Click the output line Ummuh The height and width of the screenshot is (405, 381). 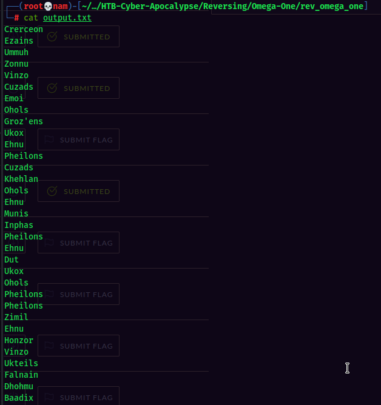[x=16, y=52]
